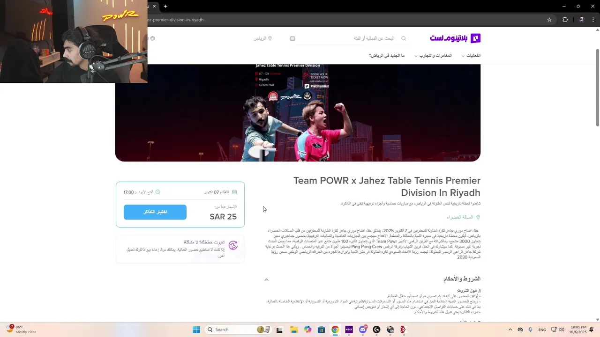Click the clock icon next to 17:00

157,192
